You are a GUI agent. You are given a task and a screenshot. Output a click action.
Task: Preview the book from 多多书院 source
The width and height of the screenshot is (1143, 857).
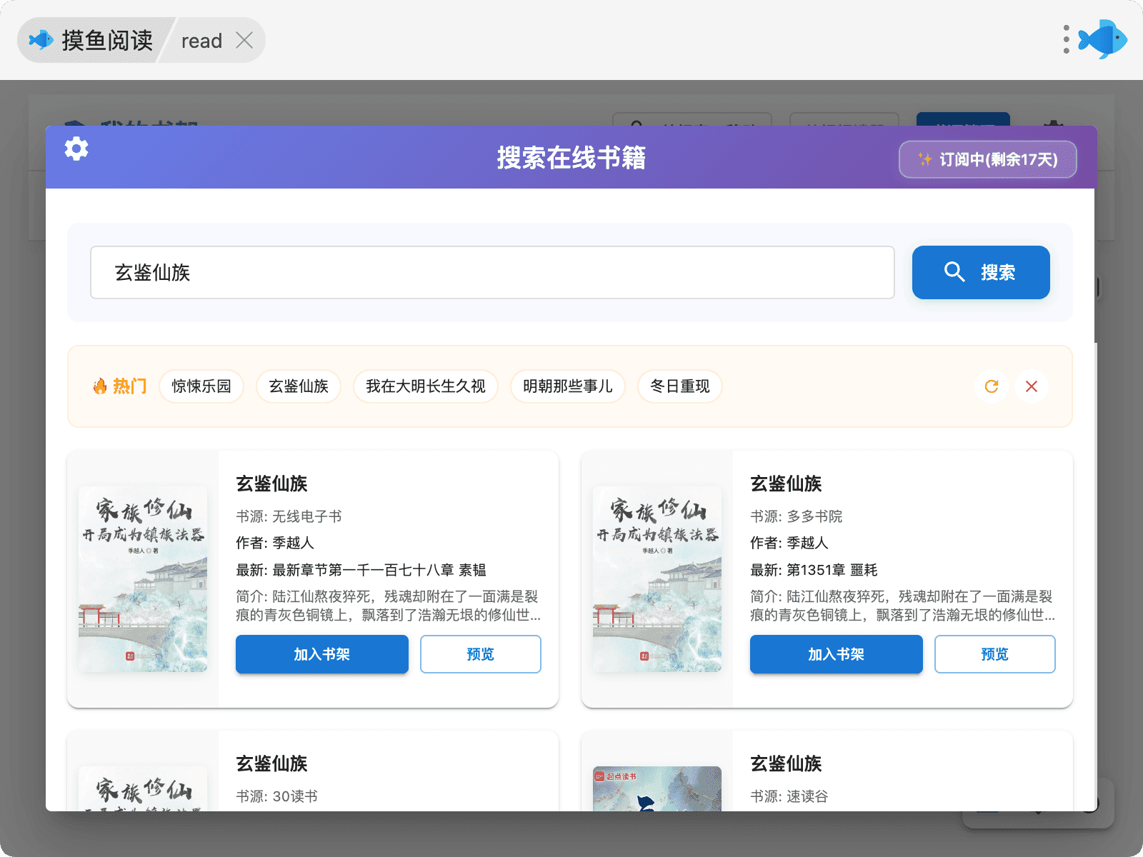[x=994, y=654]
